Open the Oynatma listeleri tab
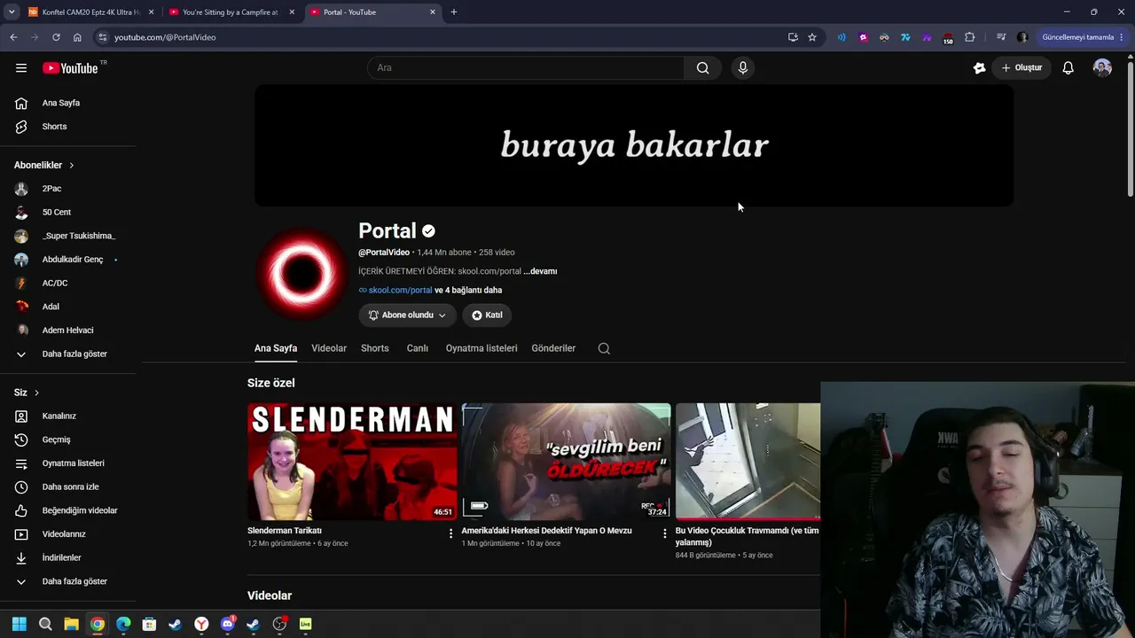Viewport: 1135px width, 638px height. coord(481,348)
